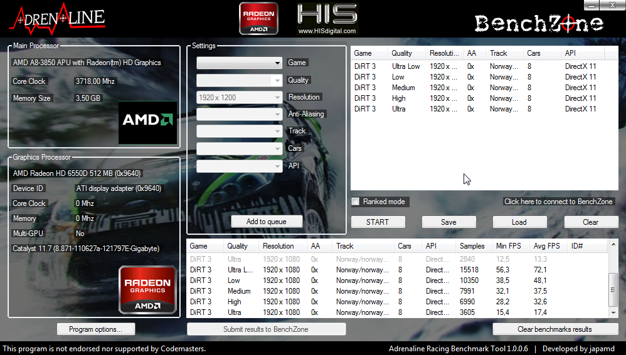Click the Save button
Image resolution: width=626 pixels, height=355 pixels.
(x=448, y=222)
